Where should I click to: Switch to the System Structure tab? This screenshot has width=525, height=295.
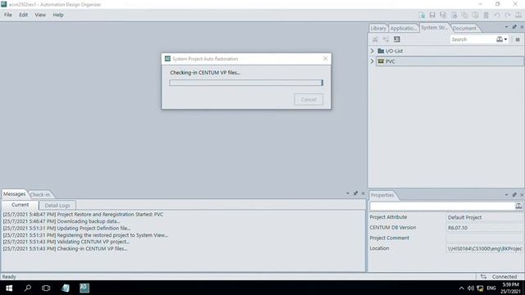point(435,28)
